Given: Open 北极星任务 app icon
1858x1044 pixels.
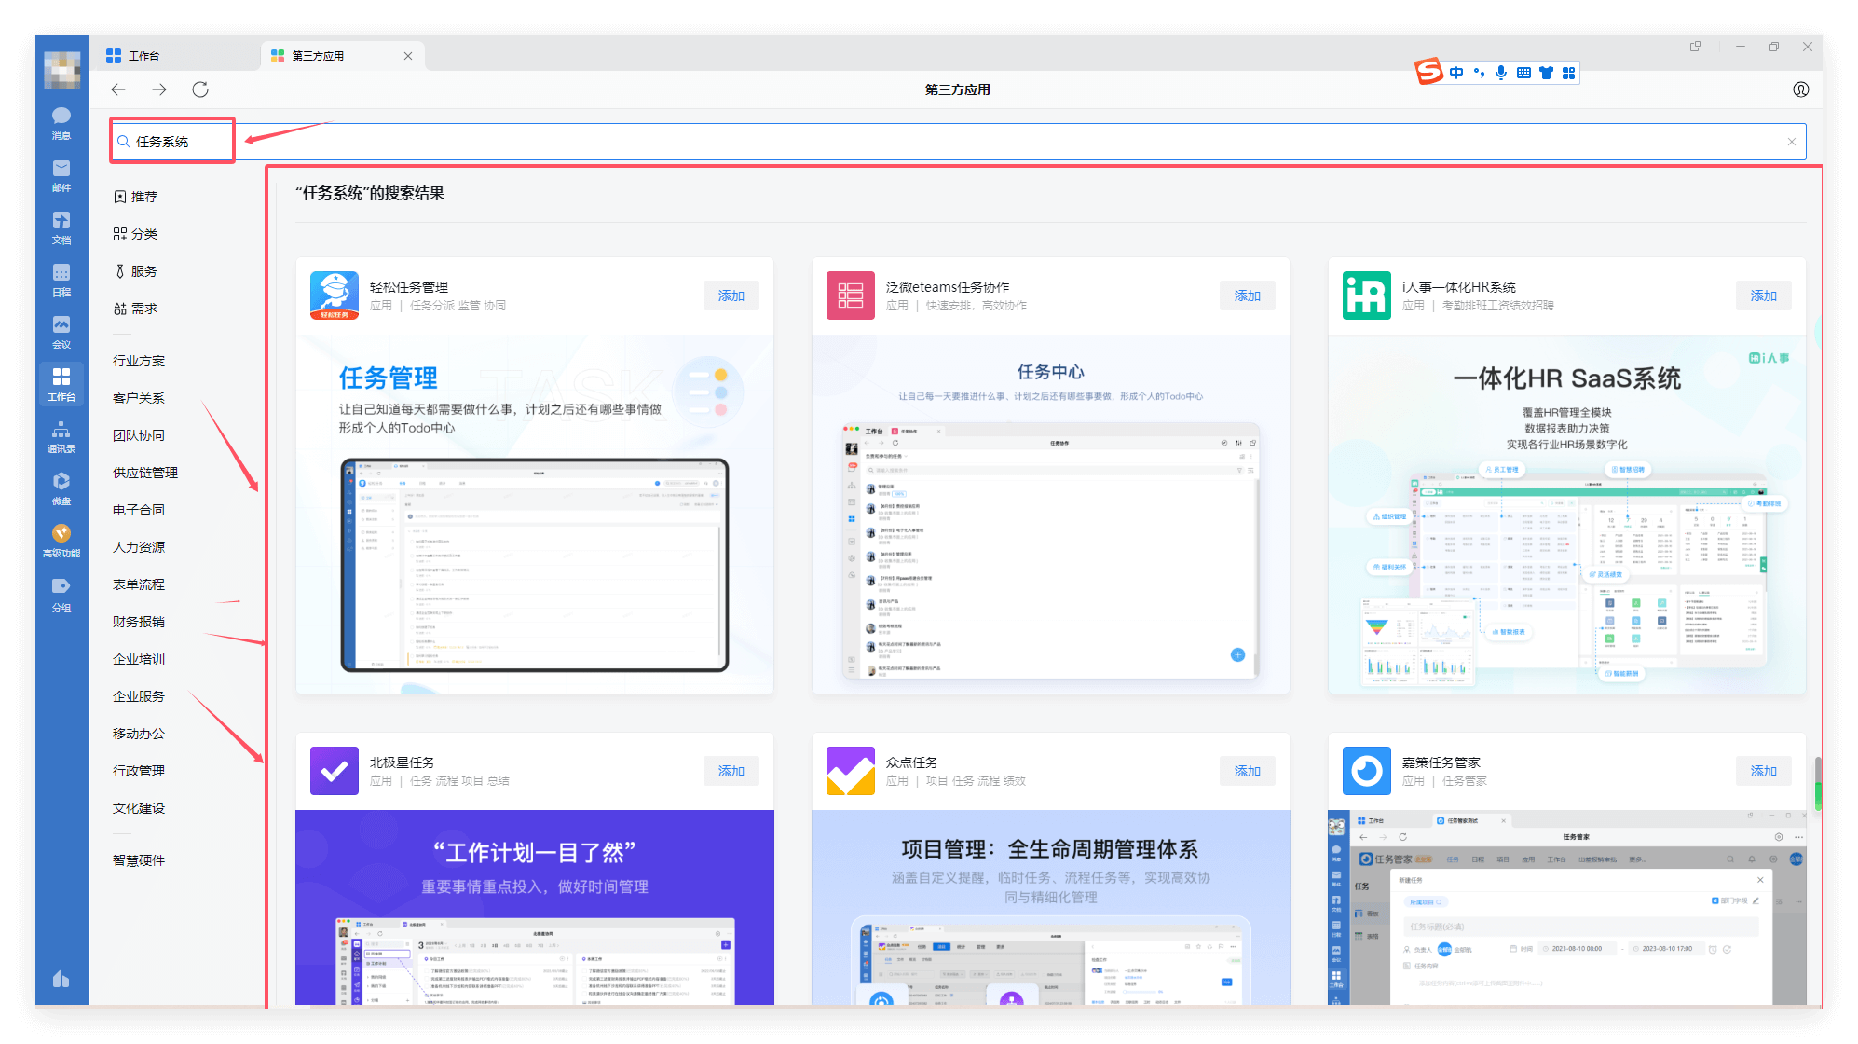Looking at the screenshot, I should tap(334, 771).
